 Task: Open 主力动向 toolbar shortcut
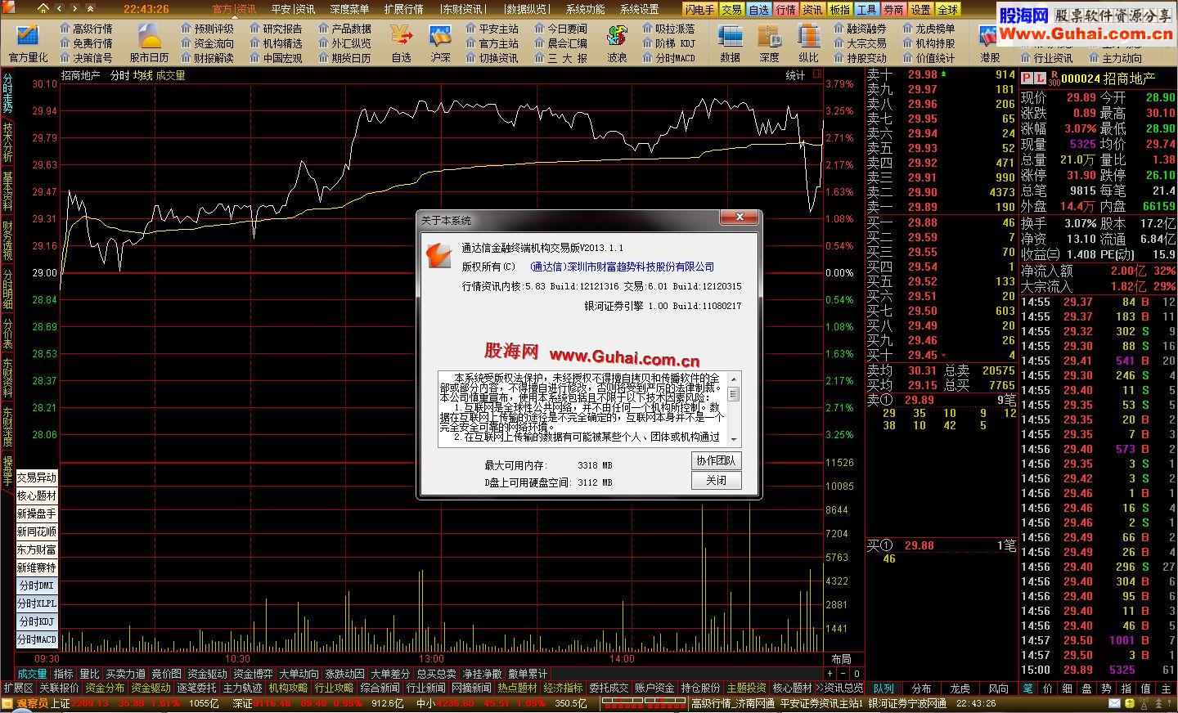(x=1115, y=58)
